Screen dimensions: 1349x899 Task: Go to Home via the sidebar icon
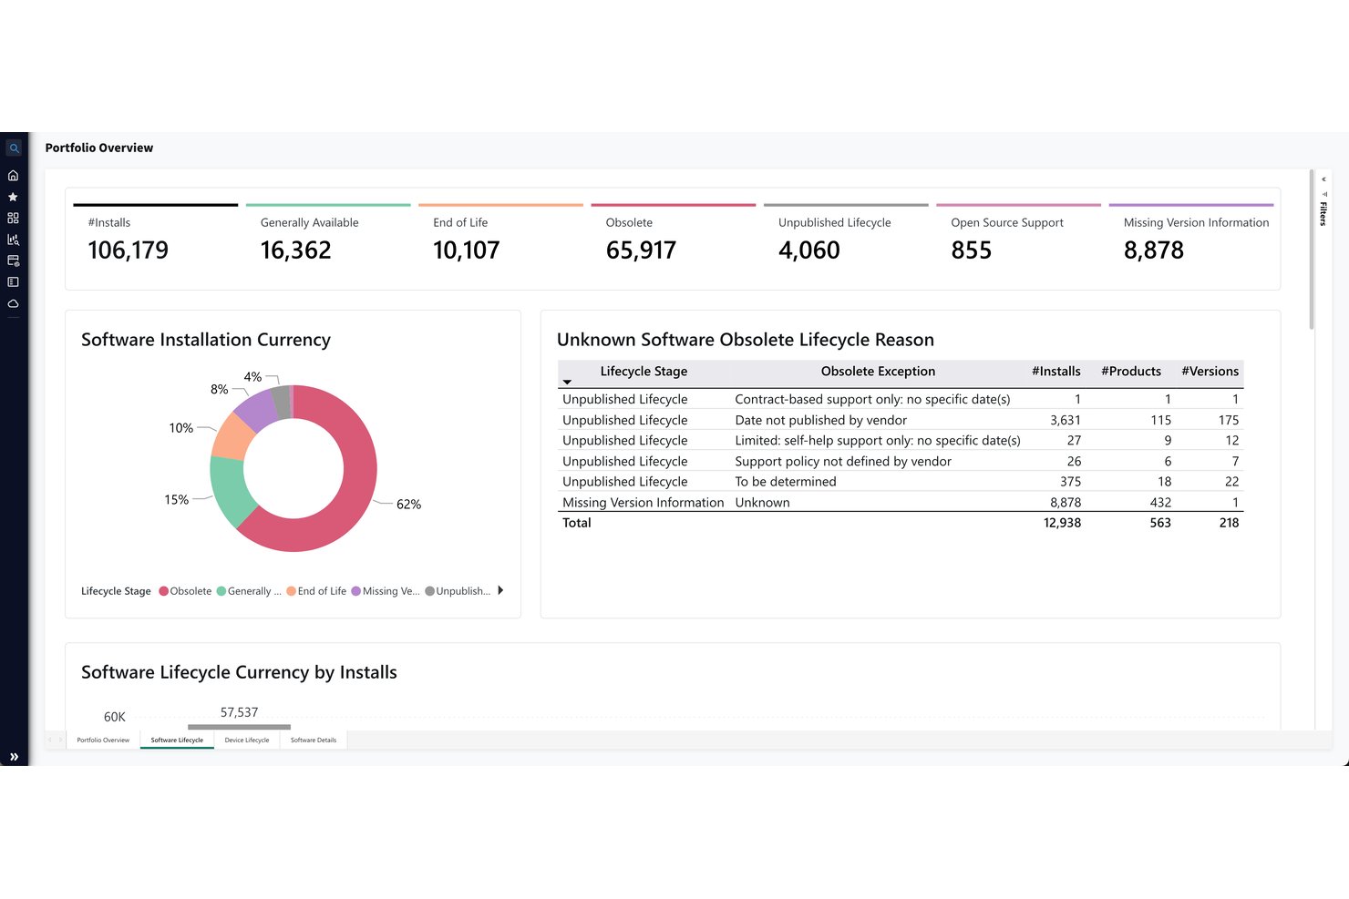click(14, 175)
